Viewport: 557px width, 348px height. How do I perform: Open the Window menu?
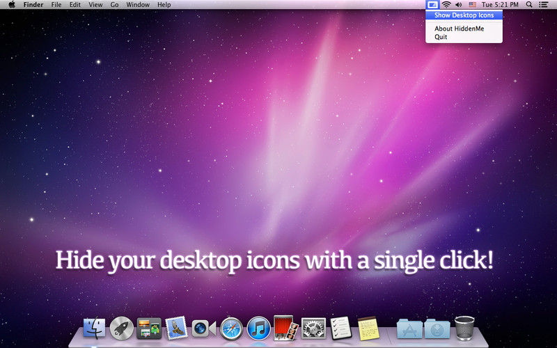tap(138, 5)
